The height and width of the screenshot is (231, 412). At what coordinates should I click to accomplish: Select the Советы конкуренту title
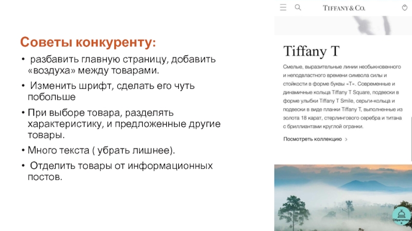[x=88, y=41]
